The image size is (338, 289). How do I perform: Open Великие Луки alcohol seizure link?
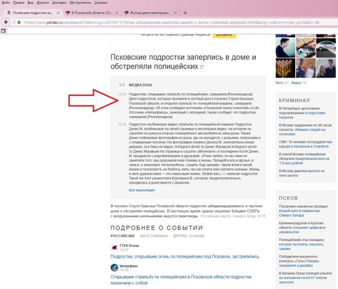click(305, 277)
